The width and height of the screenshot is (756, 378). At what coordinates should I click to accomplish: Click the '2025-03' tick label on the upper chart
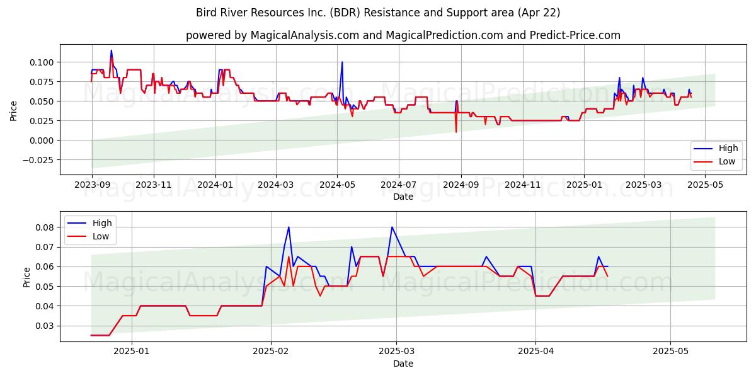pyautogui.click(x=644, y=185)
